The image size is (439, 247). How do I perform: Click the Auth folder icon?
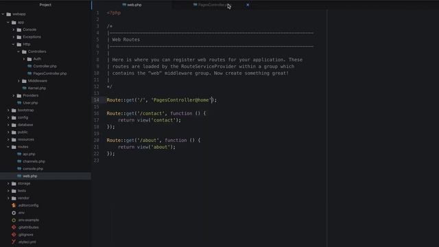point(29,59)
